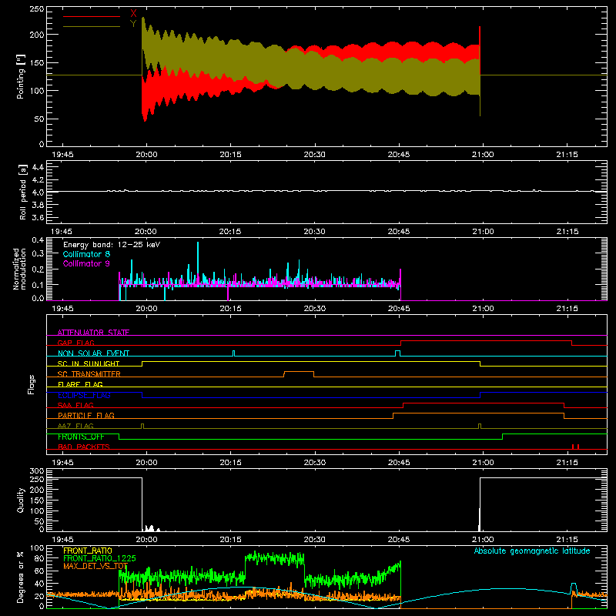Click the 'Quality' axis label
Image resolution: width=616 pixels, height=616 pixels.
coord(21,500)
